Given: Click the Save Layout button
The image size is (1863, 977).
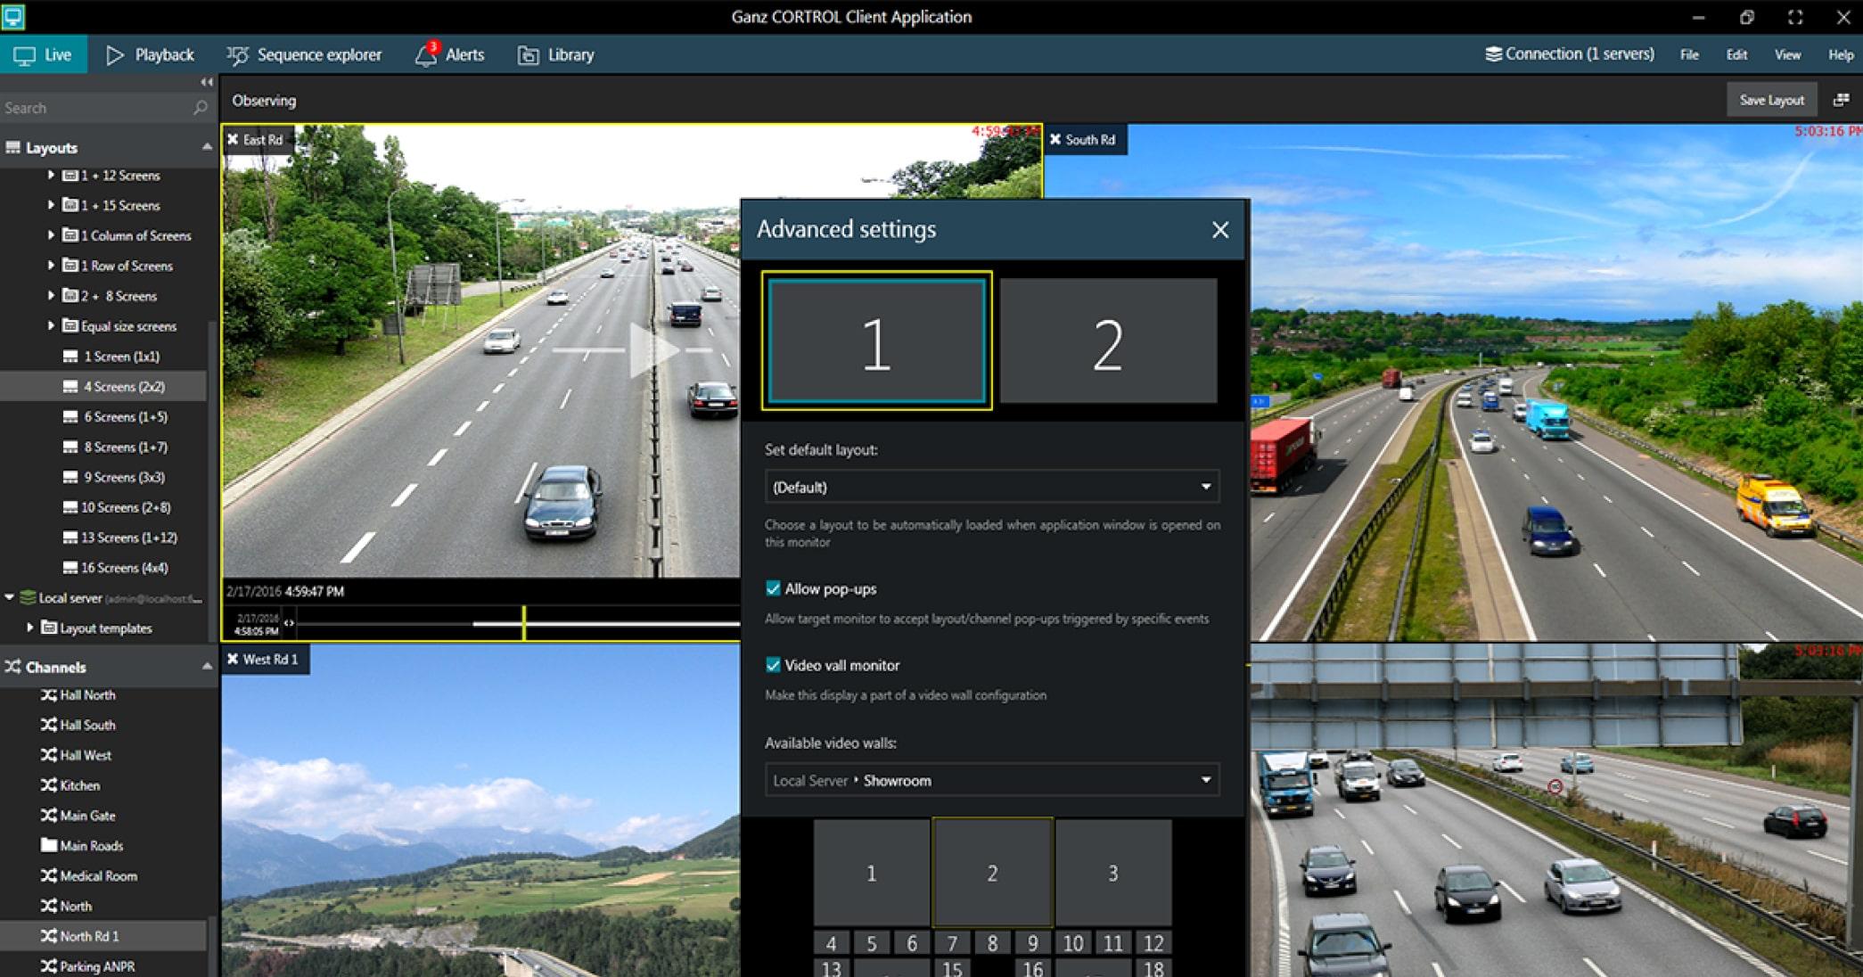Looking at the screenshot, I should pyautogui.click(x=1770, y=99).
